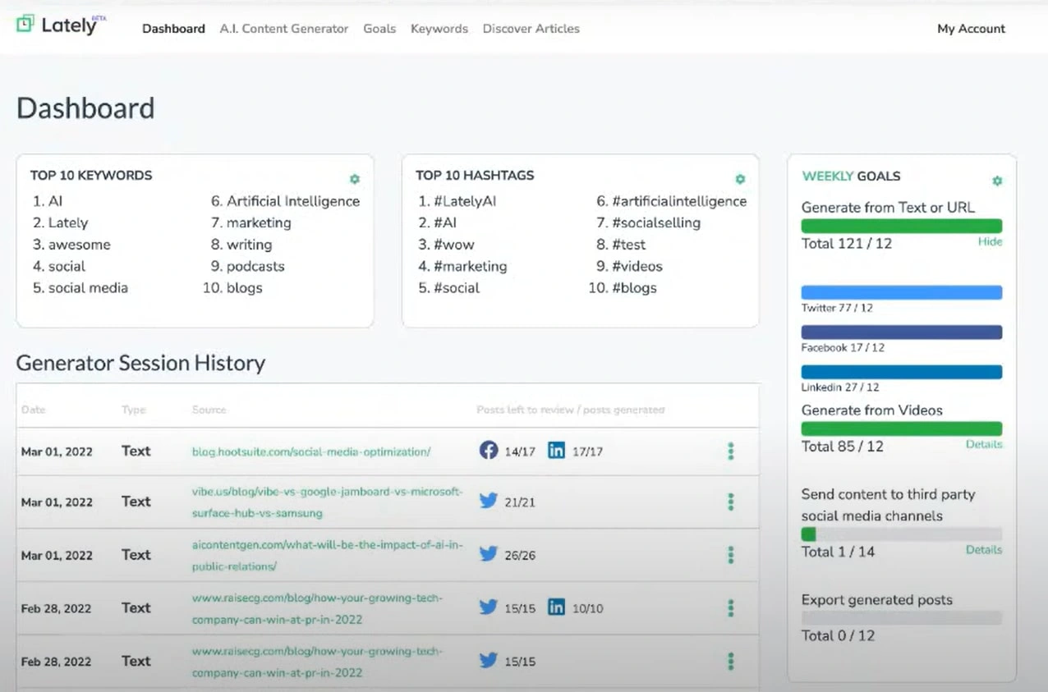This screenshot has height=692, width=1048.
Task: Click the 14/17 Facebook post count
Action: (x=520, y=451)
